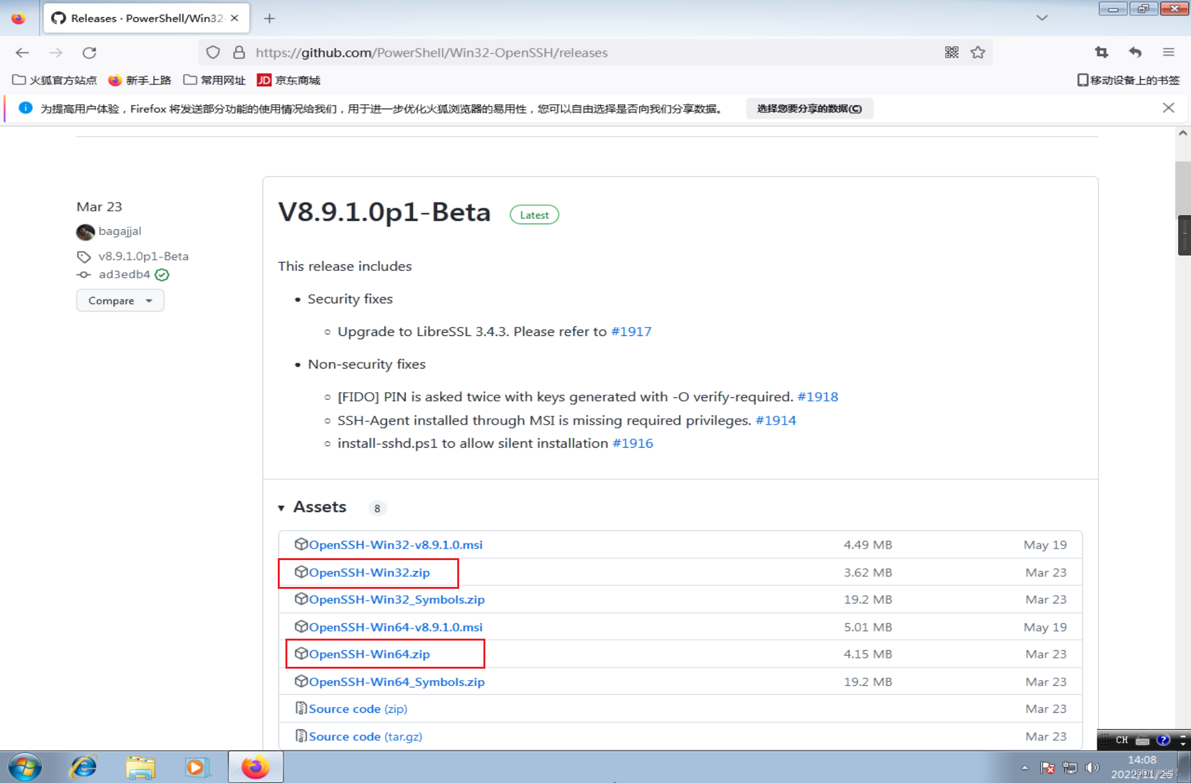Screen dimensions: 1191x783
Task: Launch Internet Explorer from the taskbar
Action: click(x=84, y=767)
